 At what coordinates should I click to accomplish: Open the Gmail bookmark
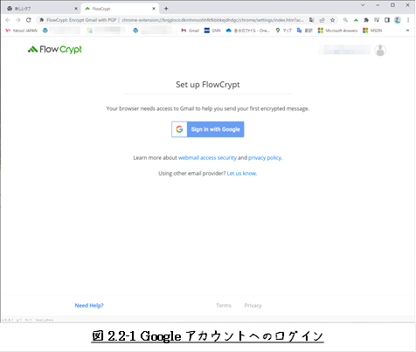[190, 31]
